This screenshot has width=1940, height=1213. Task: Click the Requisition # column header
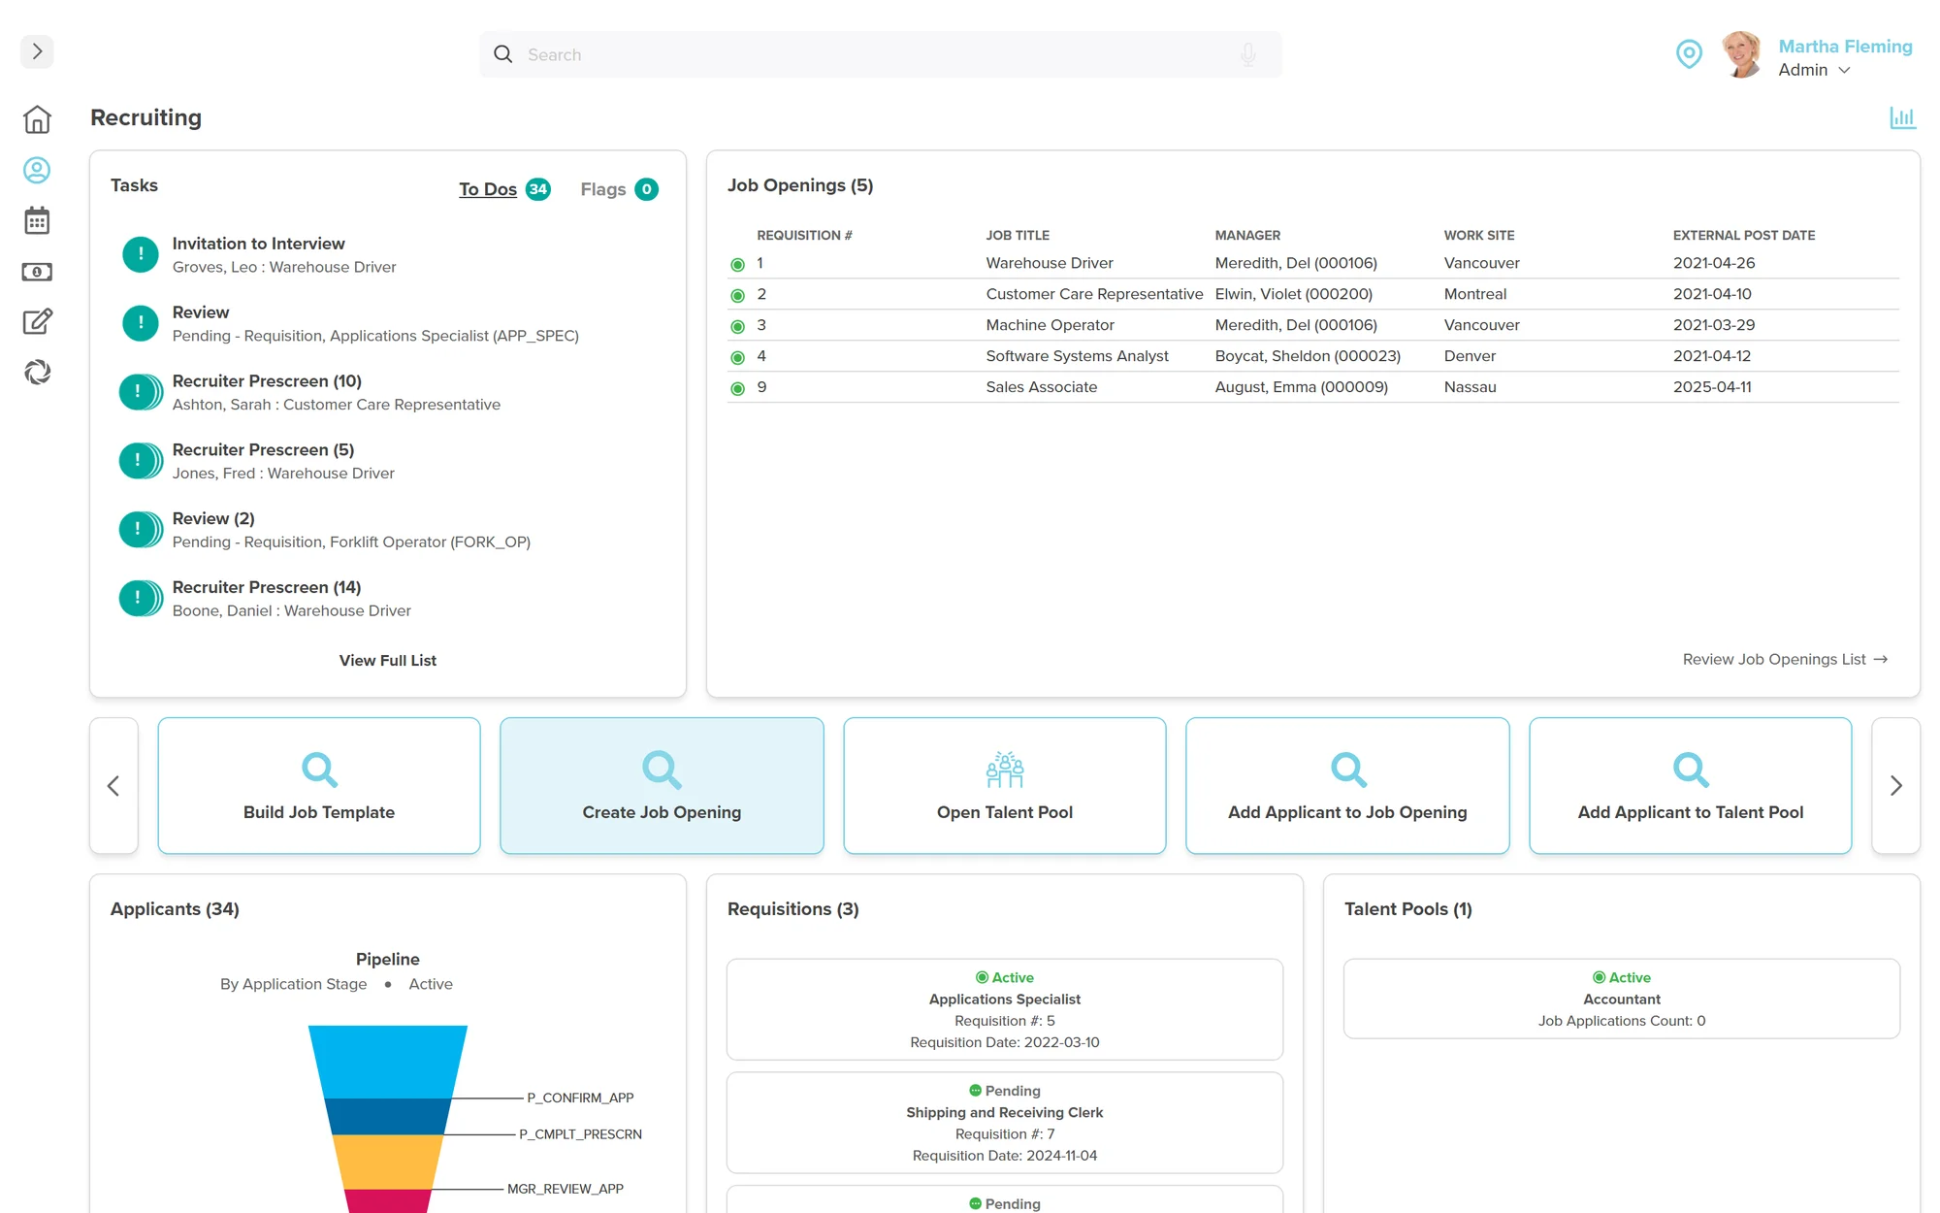click(804, 235)
